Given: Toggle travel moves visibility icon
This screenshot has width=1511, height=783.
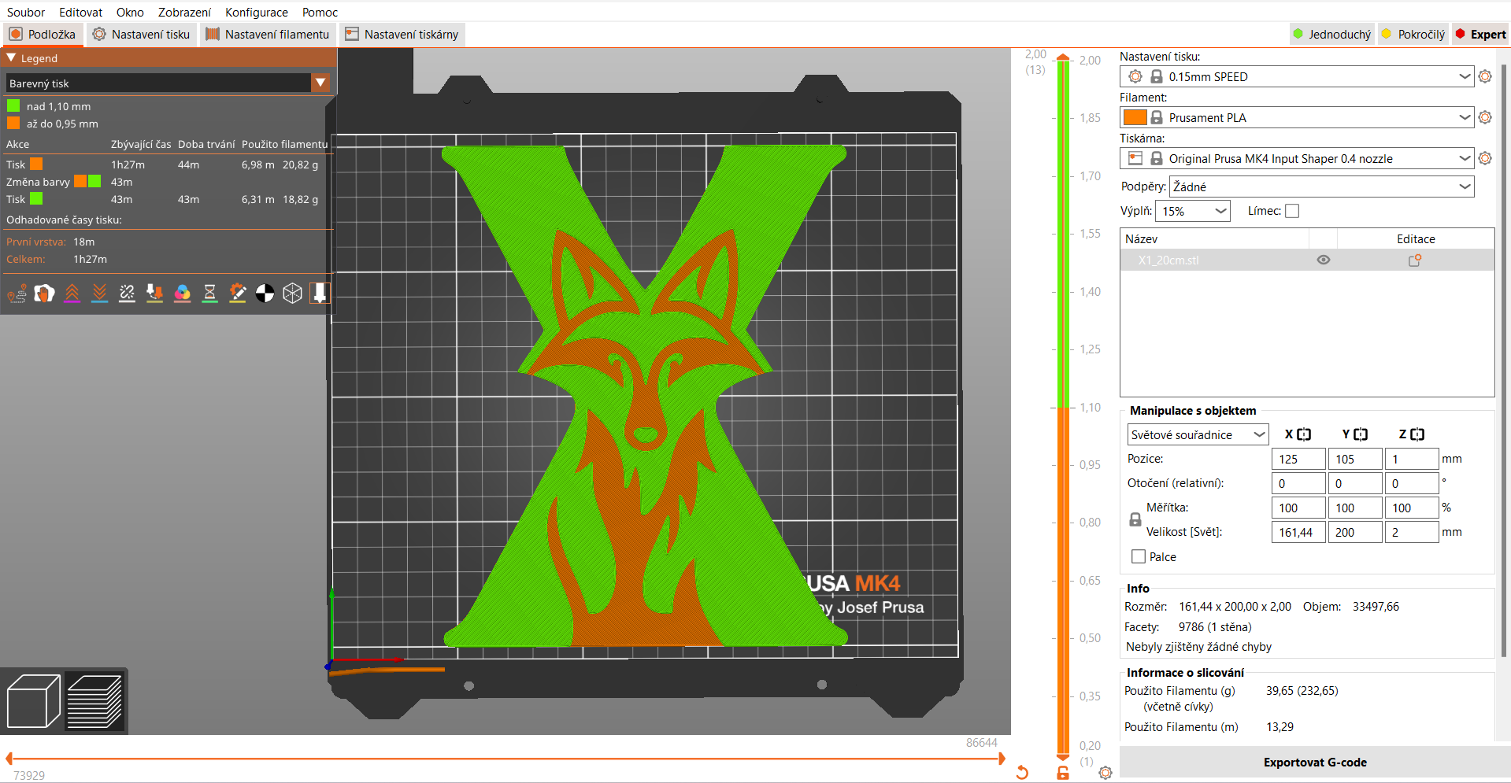Looking at the screenshot, I should pos(17,294).
